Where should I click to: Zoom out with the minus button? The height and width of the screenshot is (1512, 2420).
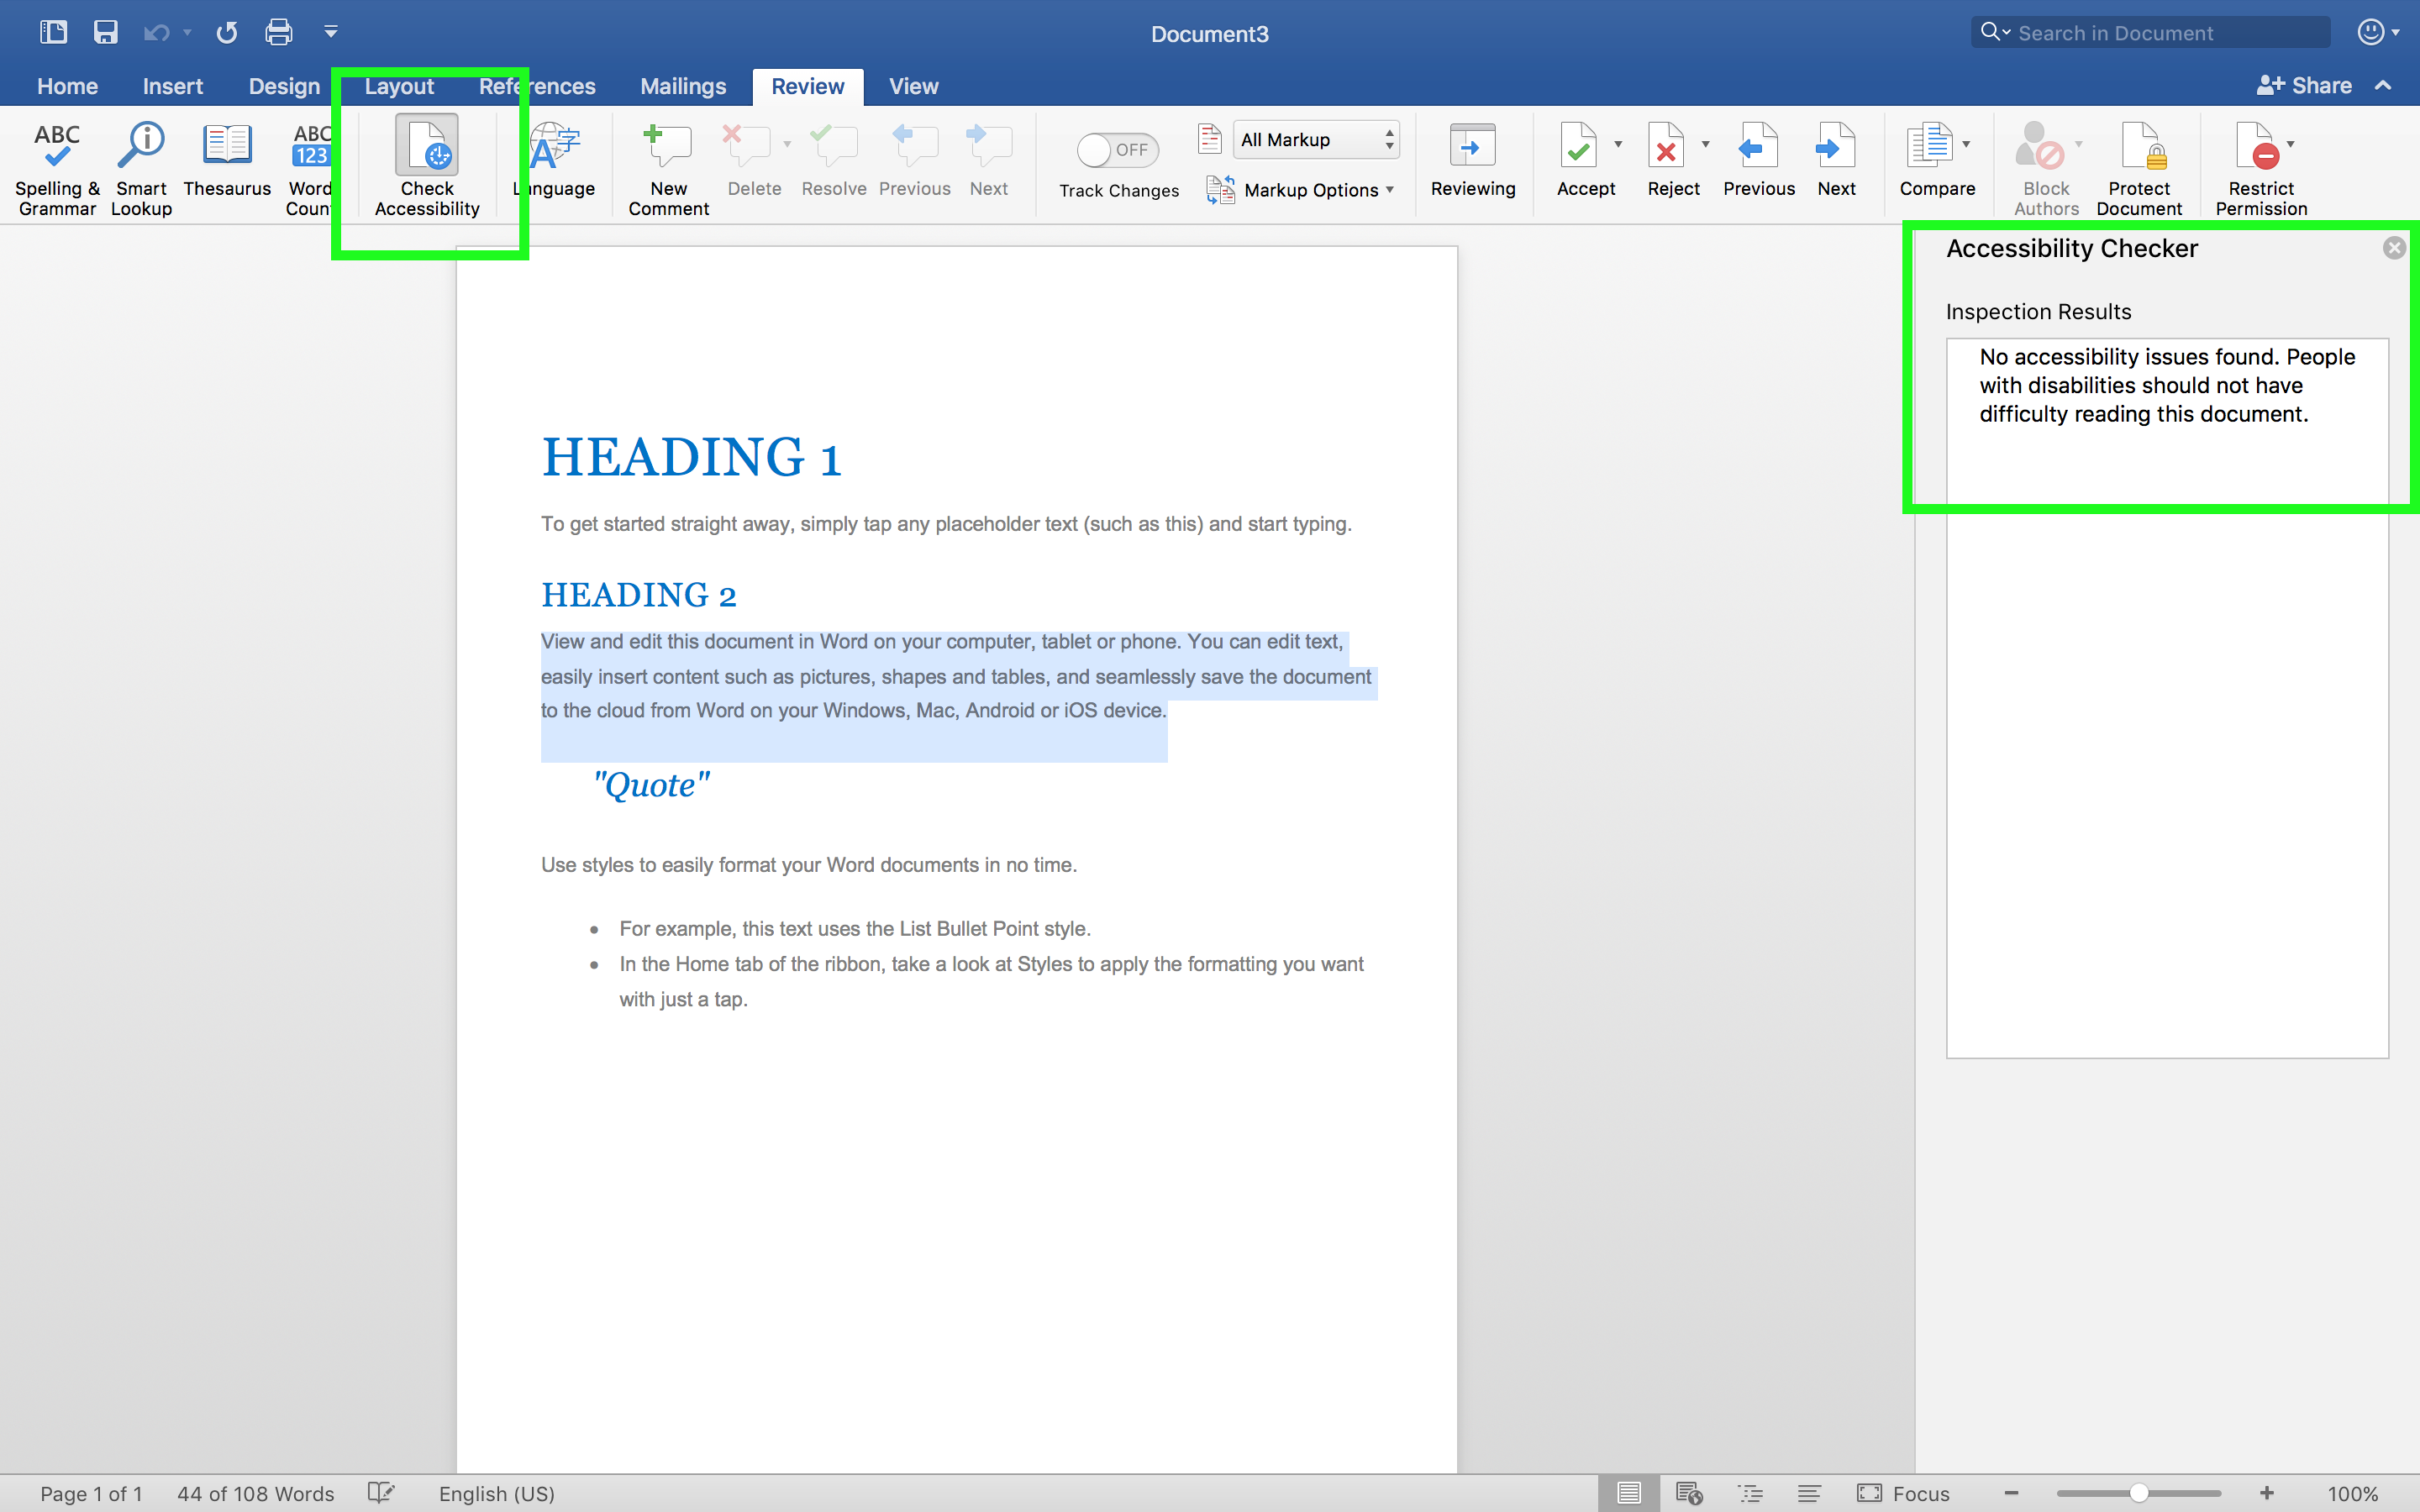point(2012,1493)
